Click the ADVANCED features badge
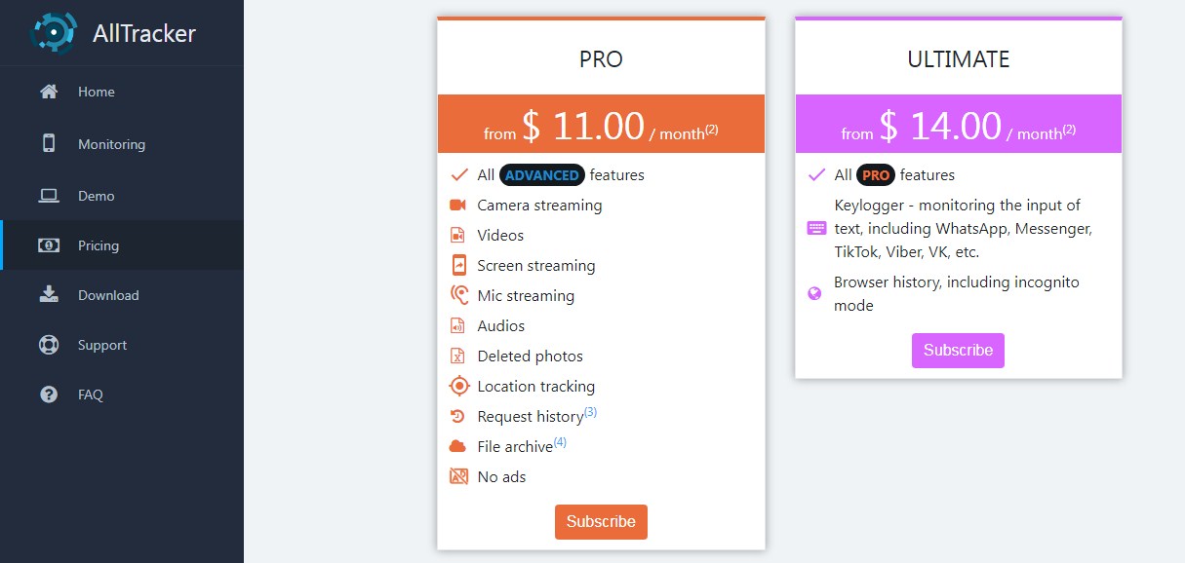Image resolution: width=1185 pixels, height=563 pixels. 542,175
